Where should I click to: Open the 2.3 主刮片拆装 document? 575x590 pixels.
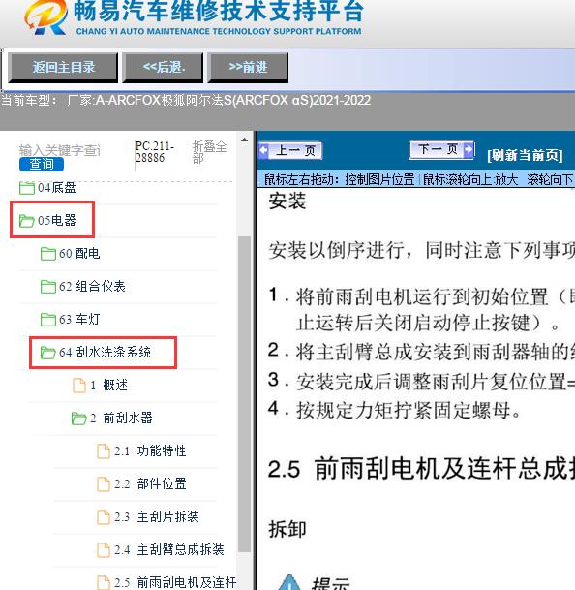click(x=157, y=516)
